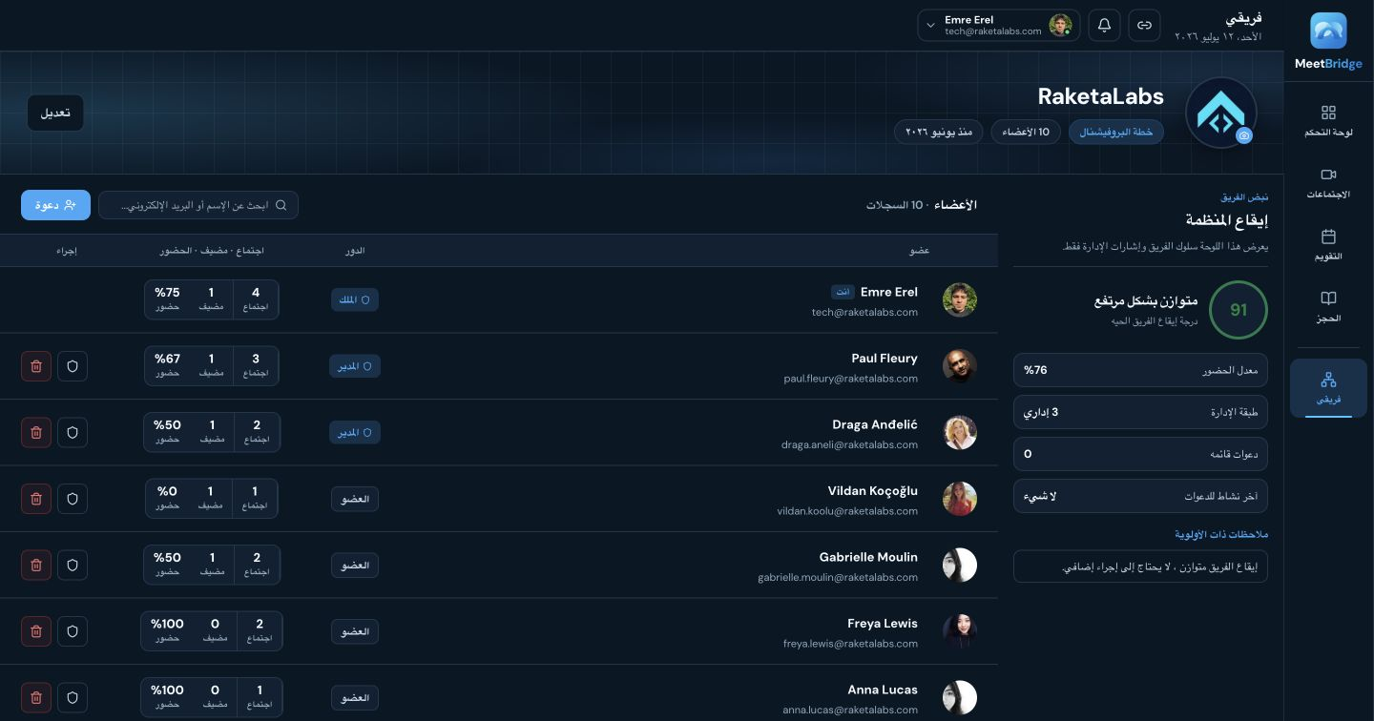Open الإجتماعات meetings section
This screenshot has width=1374, height=721.
pyautogui.click(x=1328, y=183)
